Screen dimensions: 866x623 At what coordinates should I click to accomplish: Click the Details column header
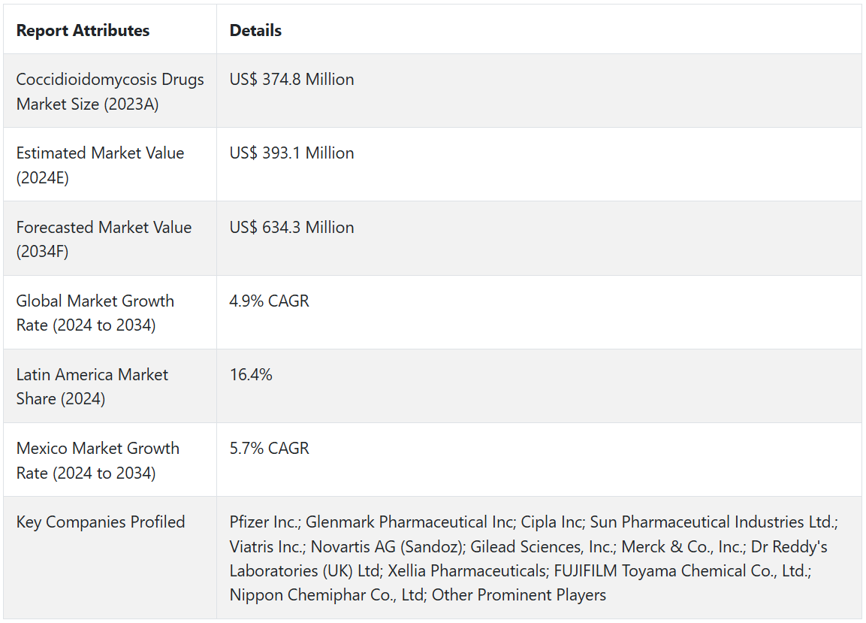click(255, 31)
